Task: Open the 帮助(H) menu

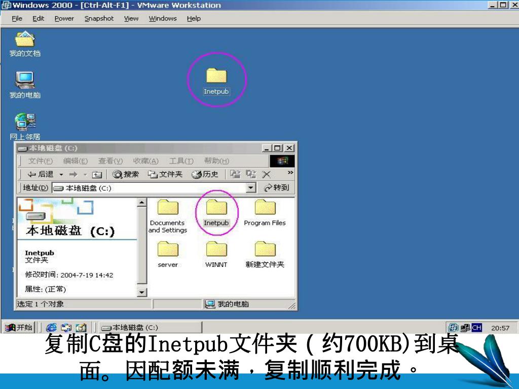Action: coord(216,161)
